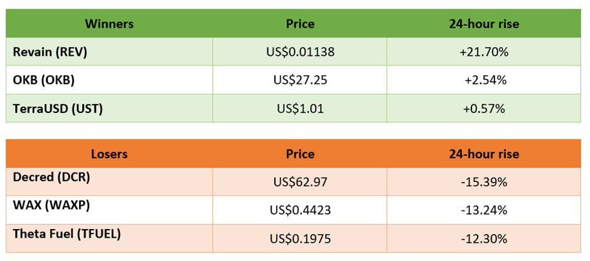The height and width of the screenshot is (261, 590).
Task: Select the Theta Fuel (TFUEL) cell
Action: tap(109, 238)
